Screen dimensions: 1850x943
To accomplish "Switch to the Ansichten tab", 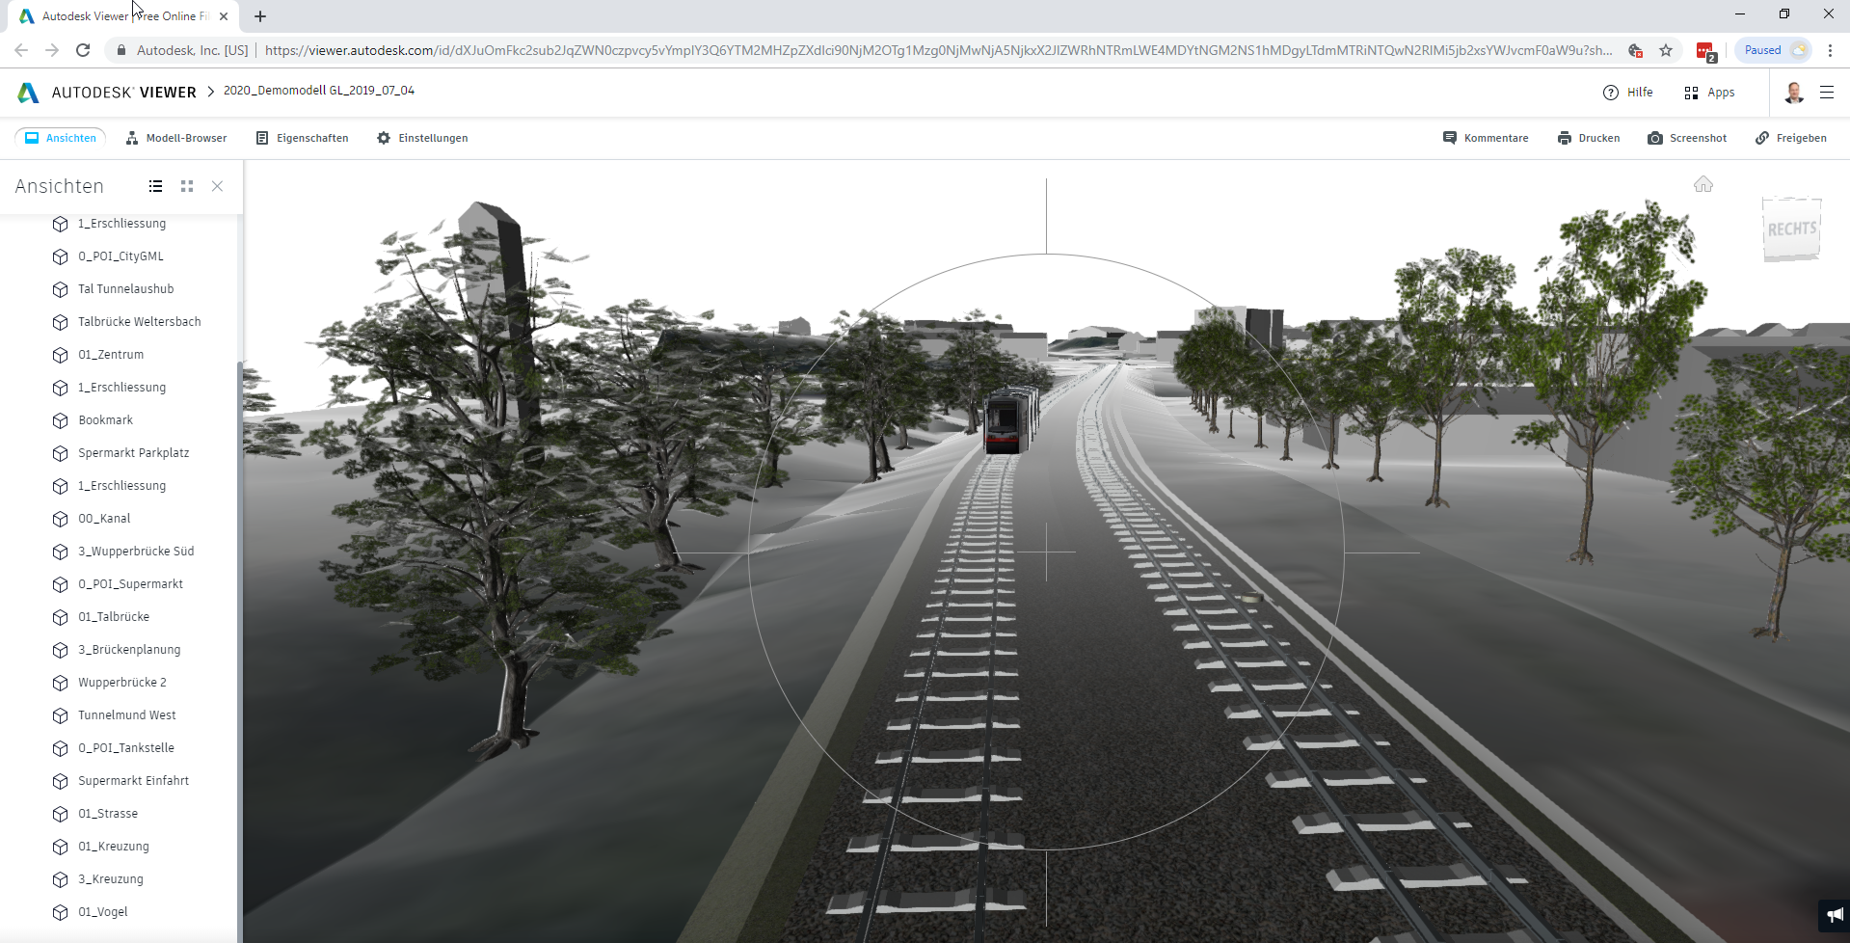I will point(60,138).
